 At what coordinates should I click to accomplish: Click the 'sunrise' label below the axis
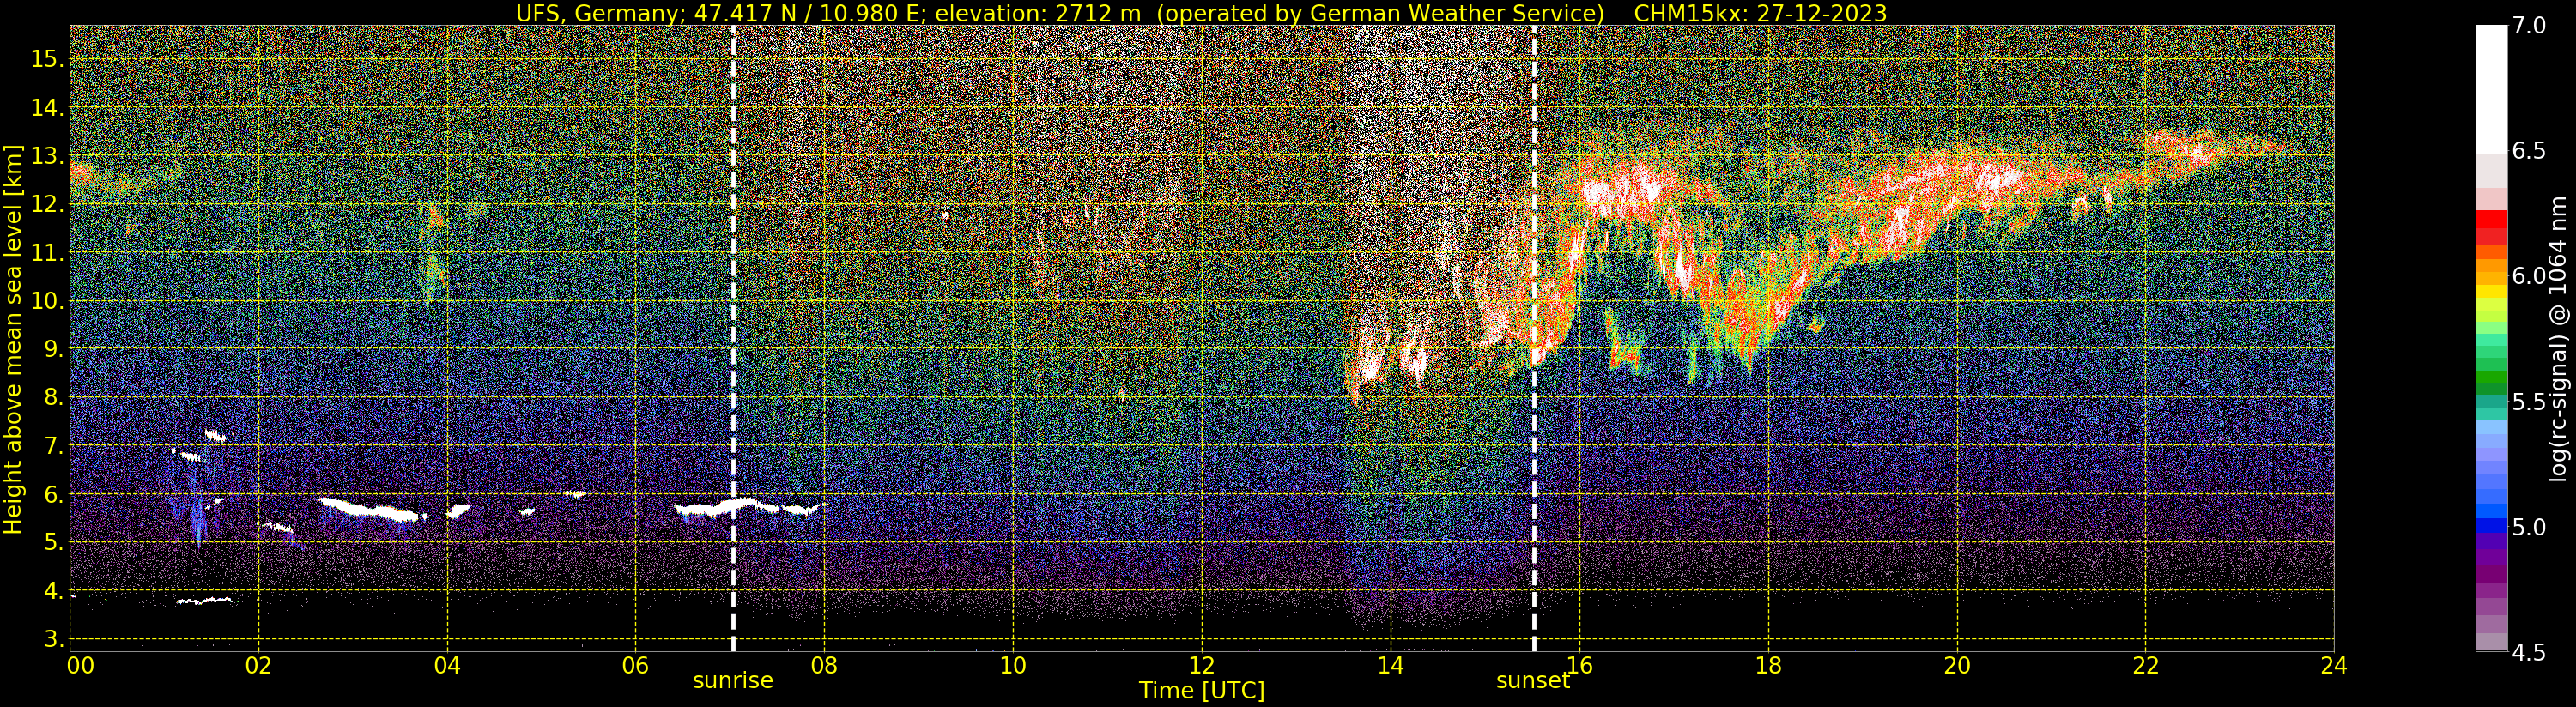coord(733,680)
